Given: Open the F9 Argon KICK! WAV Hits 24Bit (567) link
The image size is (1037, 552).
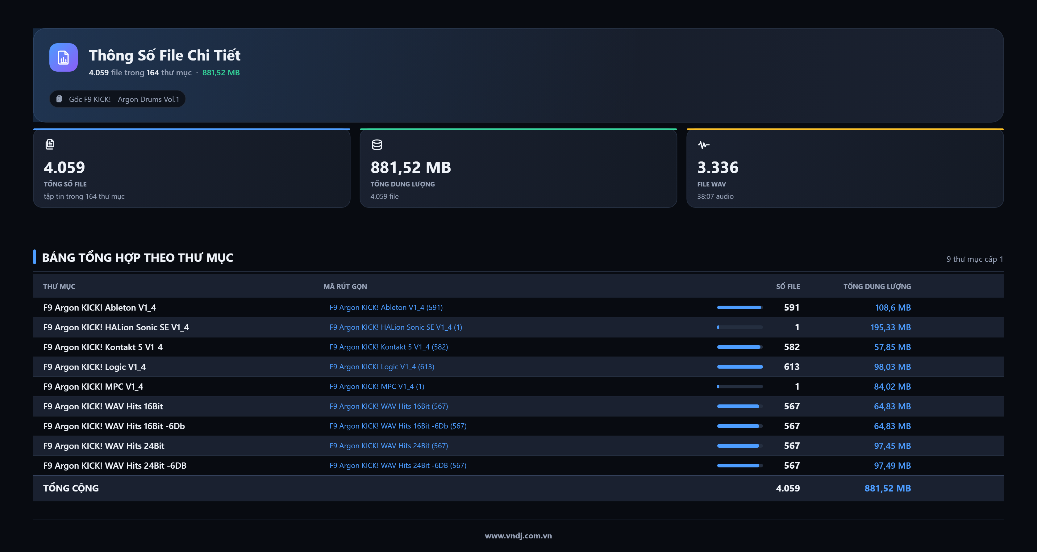Looking at the screenshot, I should click(x=389, y=445).
